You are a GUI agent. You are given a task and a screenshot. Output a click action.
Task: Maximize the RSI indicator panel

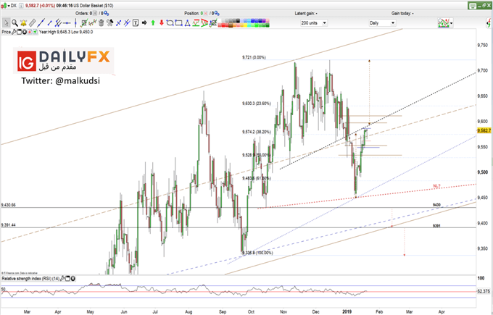click(x=67, y=279)
